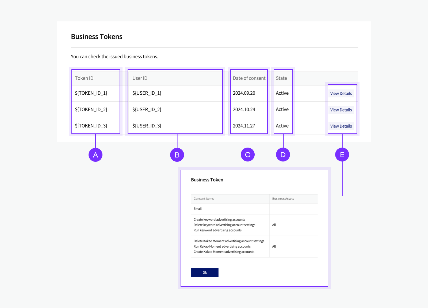This screenshot has width=428, height=308.
Task: Click the consent date 2024.09.20
Action: coord(244,93)
